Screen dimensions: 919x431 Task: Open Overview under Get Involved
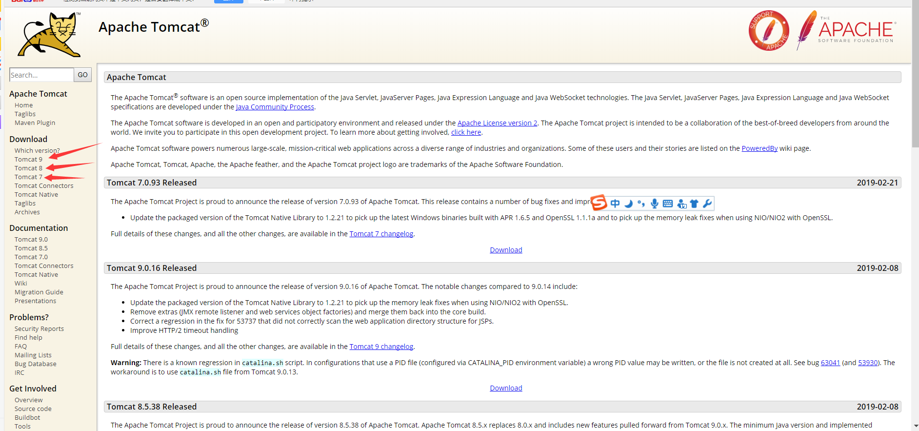[28, 400]
